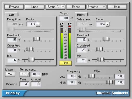Open the Presets dropdown
The image size is (132, 99).
[x=97, y=7]
